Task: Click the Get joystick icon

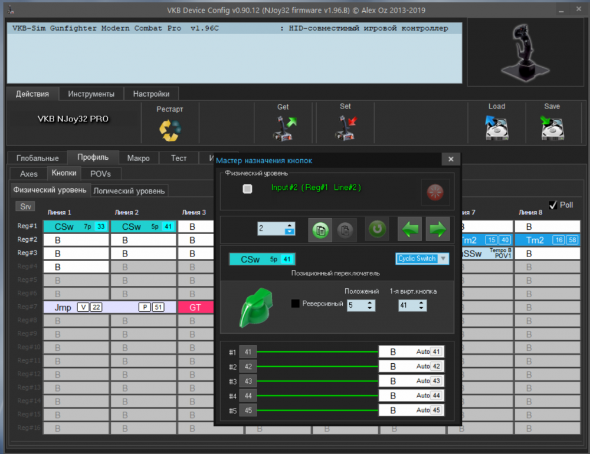Action: pos(283,128)
